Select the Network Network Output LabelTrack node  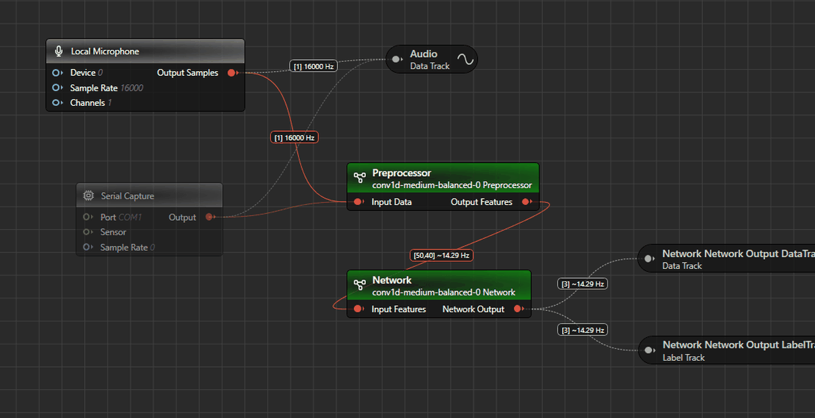728,350
